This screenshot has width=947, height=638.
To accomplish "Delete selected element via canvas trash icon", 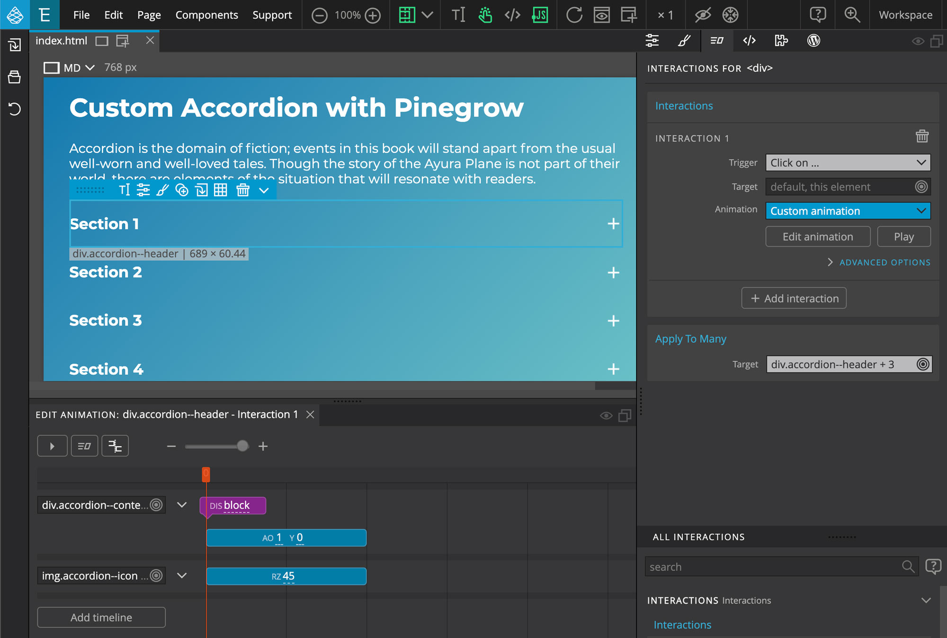I will click(242, 190).
